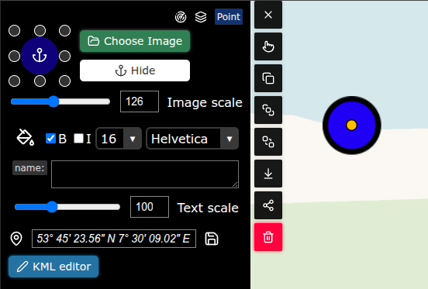Click the location pin icon
The image size is (428, 289).
(x=16, y=239)
